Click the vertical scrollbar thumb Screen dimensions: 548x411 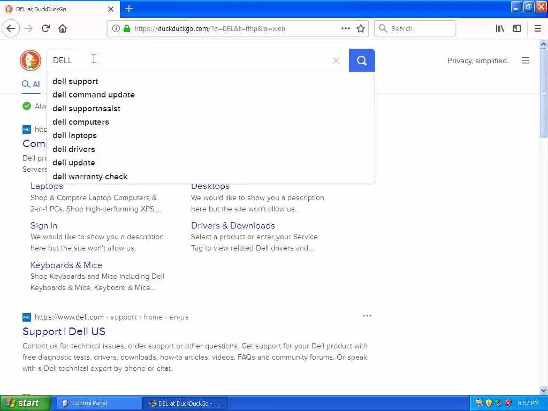(543, 94)
